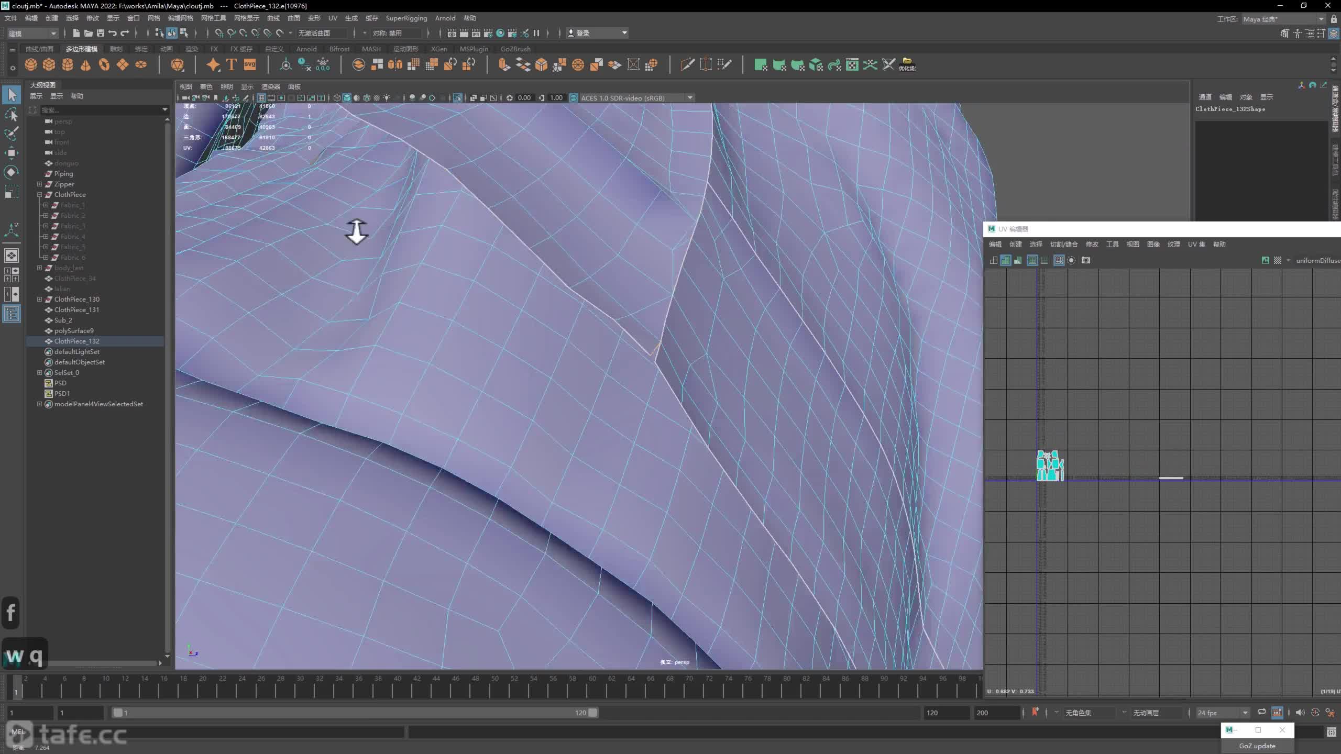Click the MEL command line label
The width and height of the screenshot is (1341, 754).
tap(18, 732)
